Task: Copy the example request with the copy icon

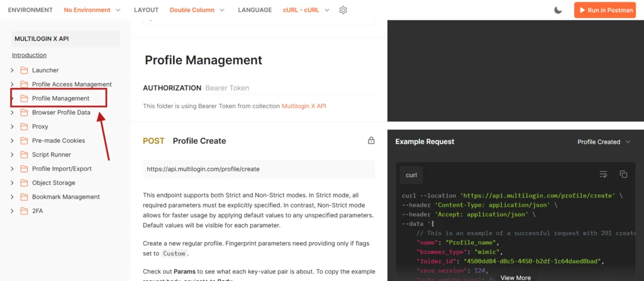Action: (x=623, y=174)
